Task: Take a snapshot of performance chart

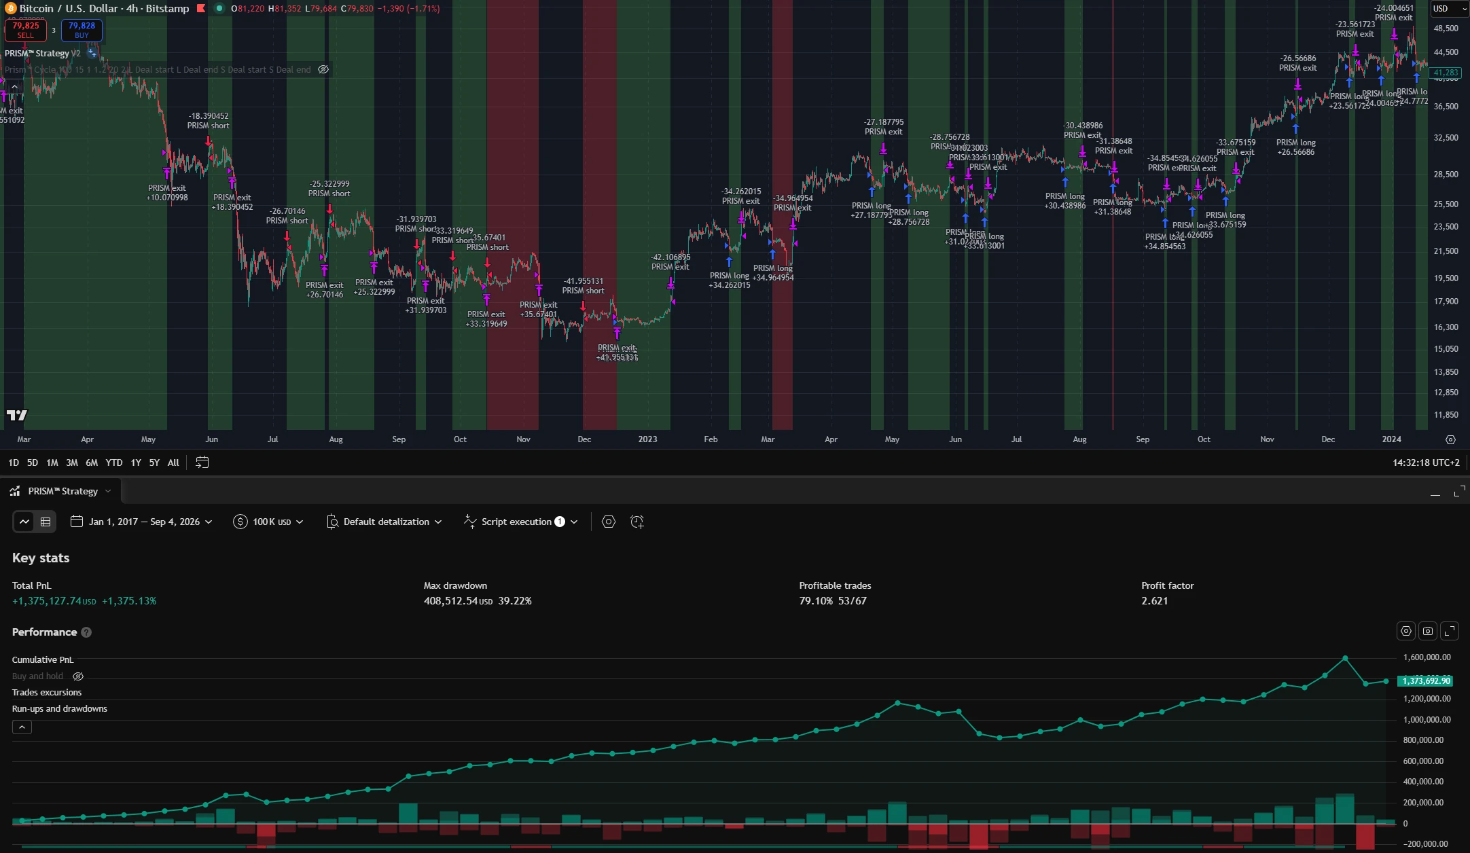Action: 1428,631
